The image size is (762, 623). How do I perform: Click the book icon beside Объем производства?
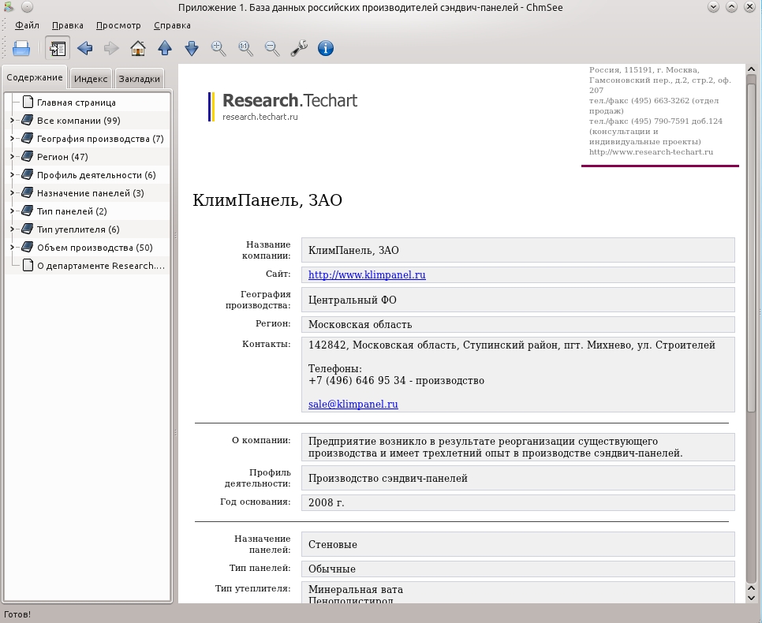(x=28, y=248)
